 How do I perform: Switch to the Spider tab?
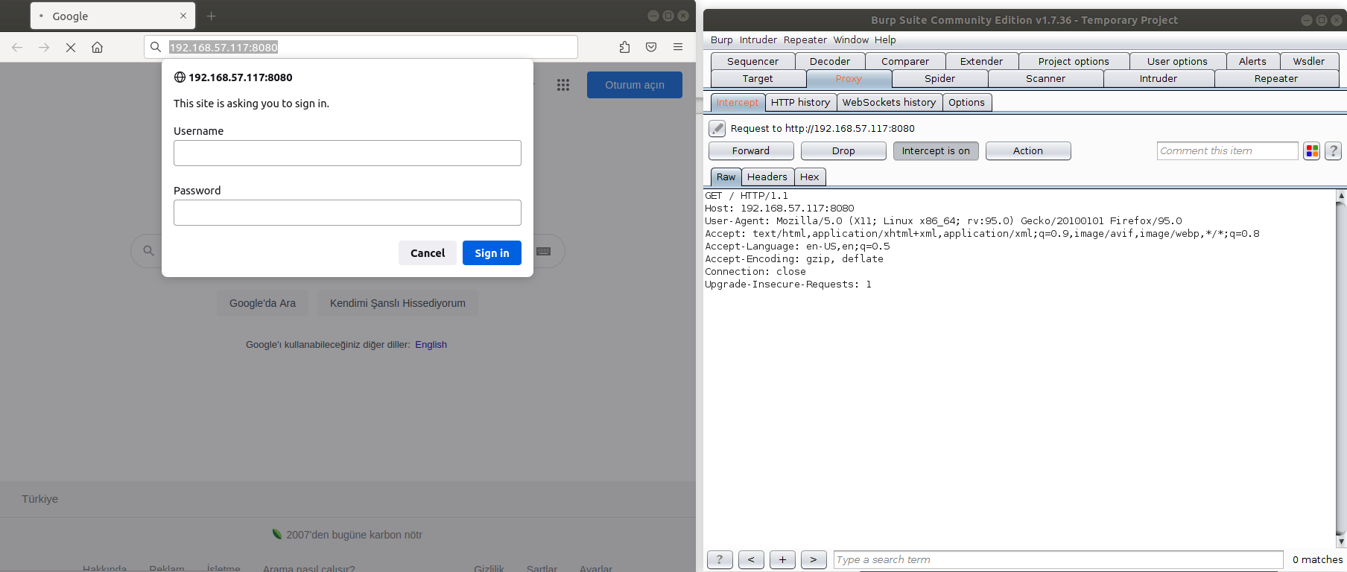tap(939, 78)
